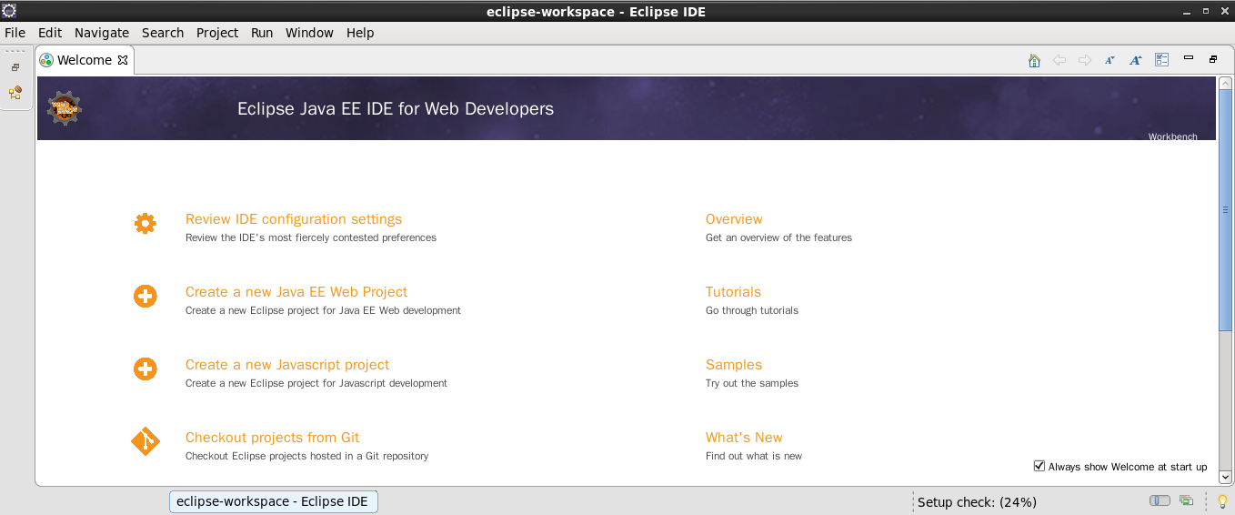
Task: Open Checkout projects from Git link
Action: tap(273, 438)
